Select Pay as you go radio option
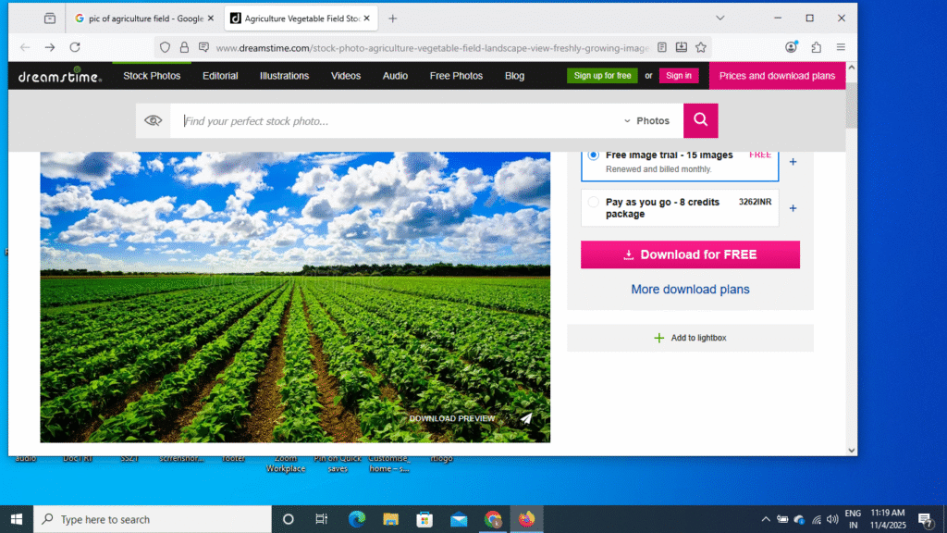 point(594,202)
